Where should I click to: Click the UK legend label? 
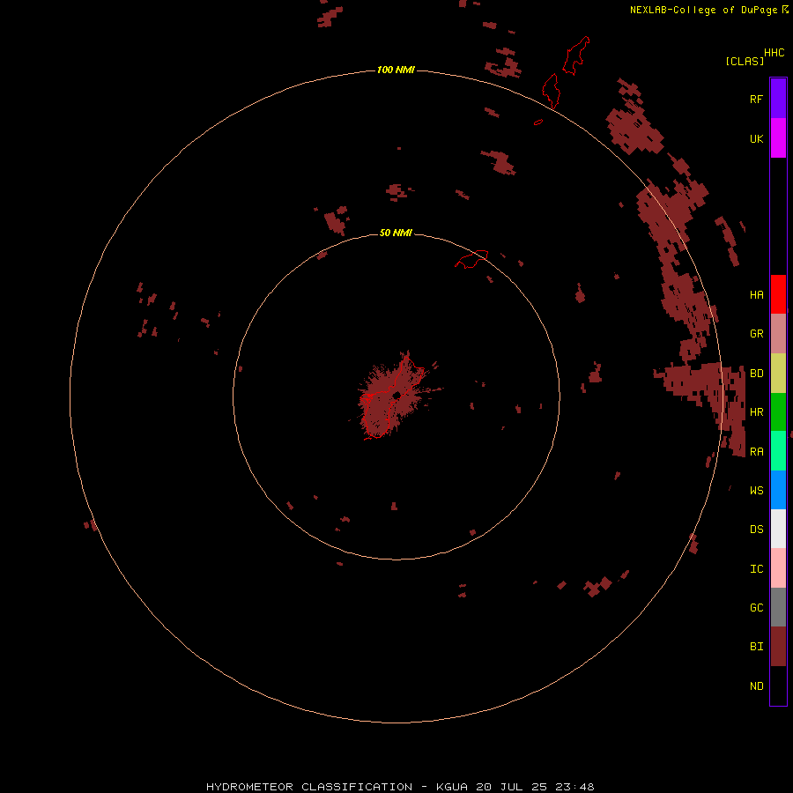click(756, 138)
